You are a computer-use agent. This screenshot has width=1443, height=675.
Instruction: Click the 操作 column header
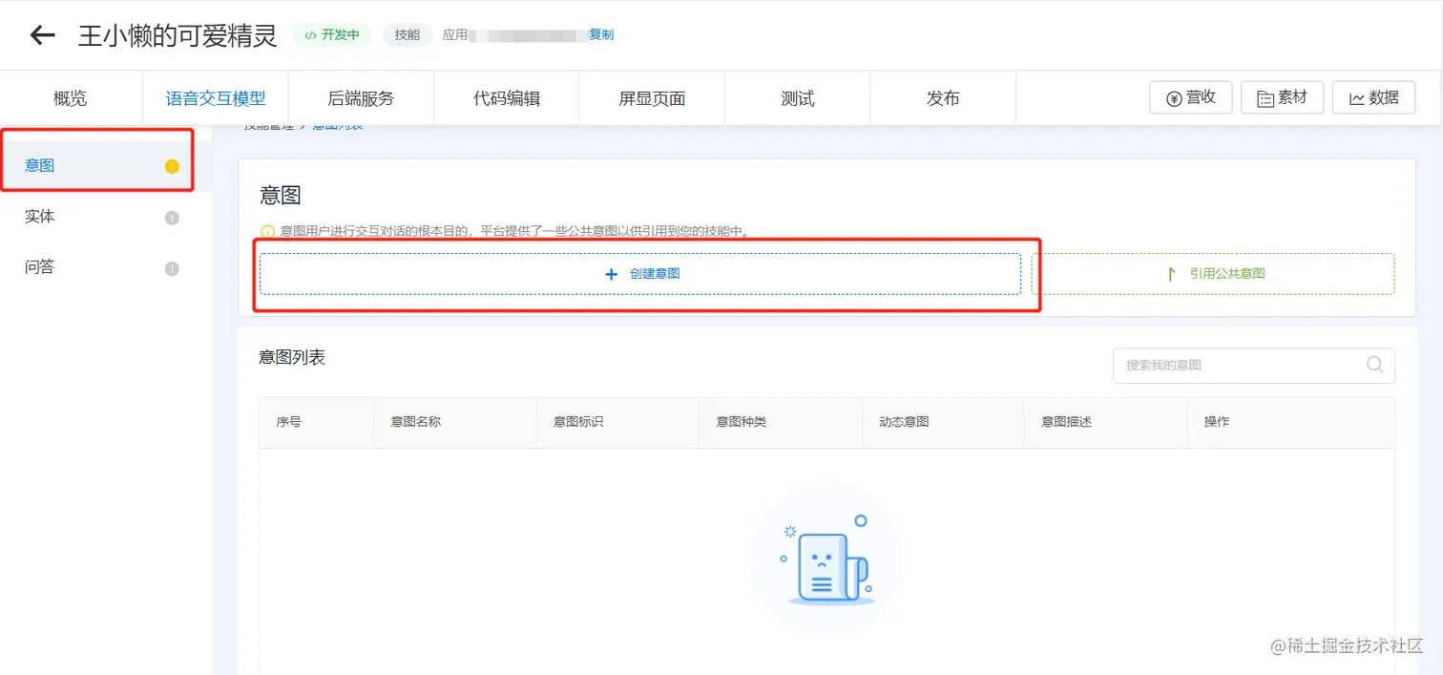(1290, 421)
